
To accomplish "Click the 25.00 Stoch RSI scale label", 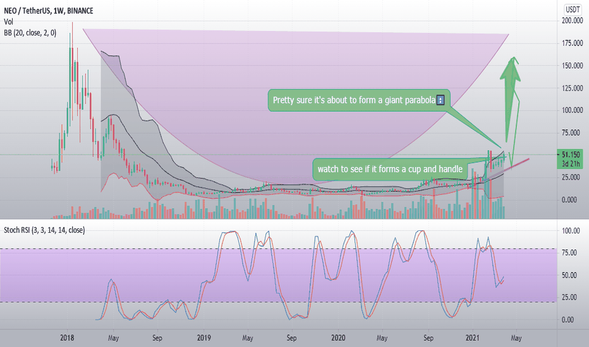I will click(569, 297).
